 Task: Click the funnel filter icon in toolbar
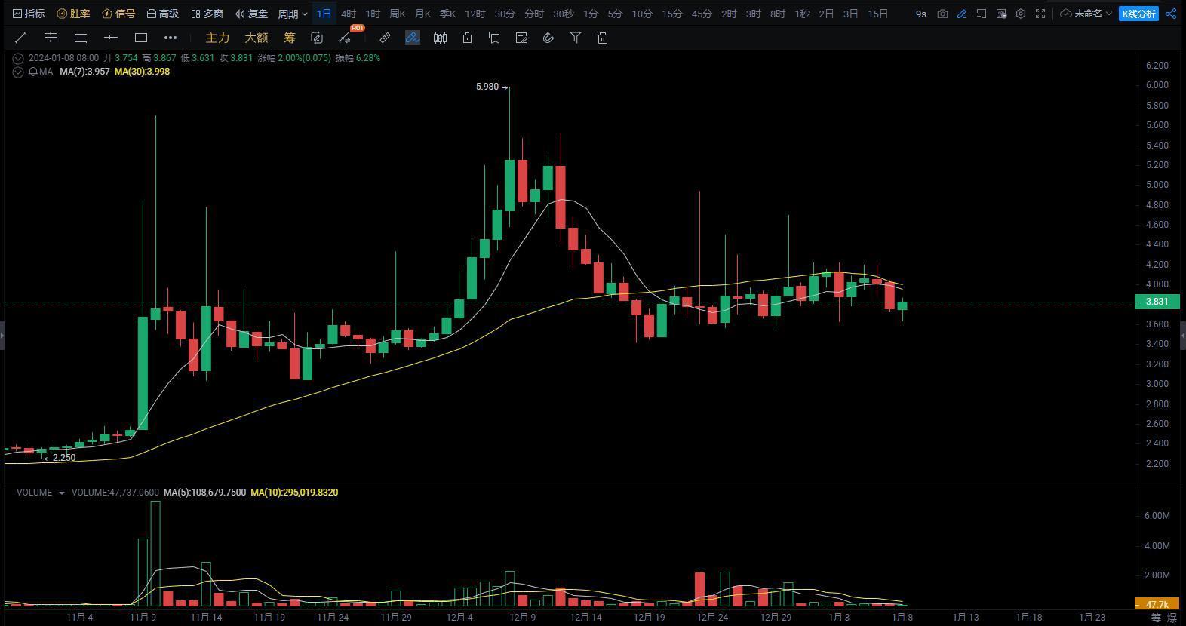576,38
